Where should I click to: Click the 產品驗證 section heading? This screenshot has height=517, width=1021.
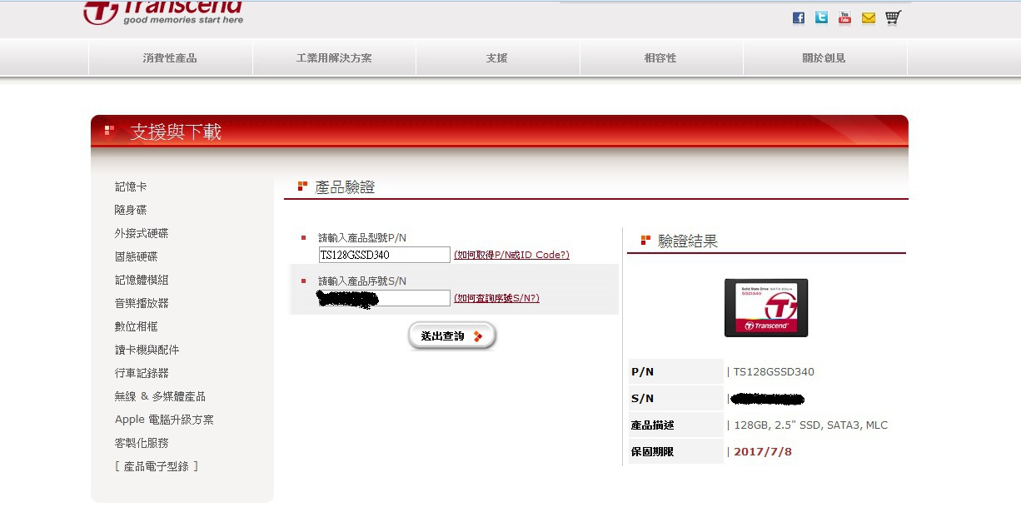coord(345,187)
